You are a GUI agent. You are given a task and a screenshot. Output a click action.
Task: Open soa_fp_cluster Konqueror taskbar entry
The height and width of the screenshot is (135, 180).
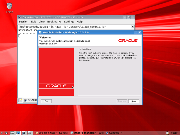tap(52, 133)
